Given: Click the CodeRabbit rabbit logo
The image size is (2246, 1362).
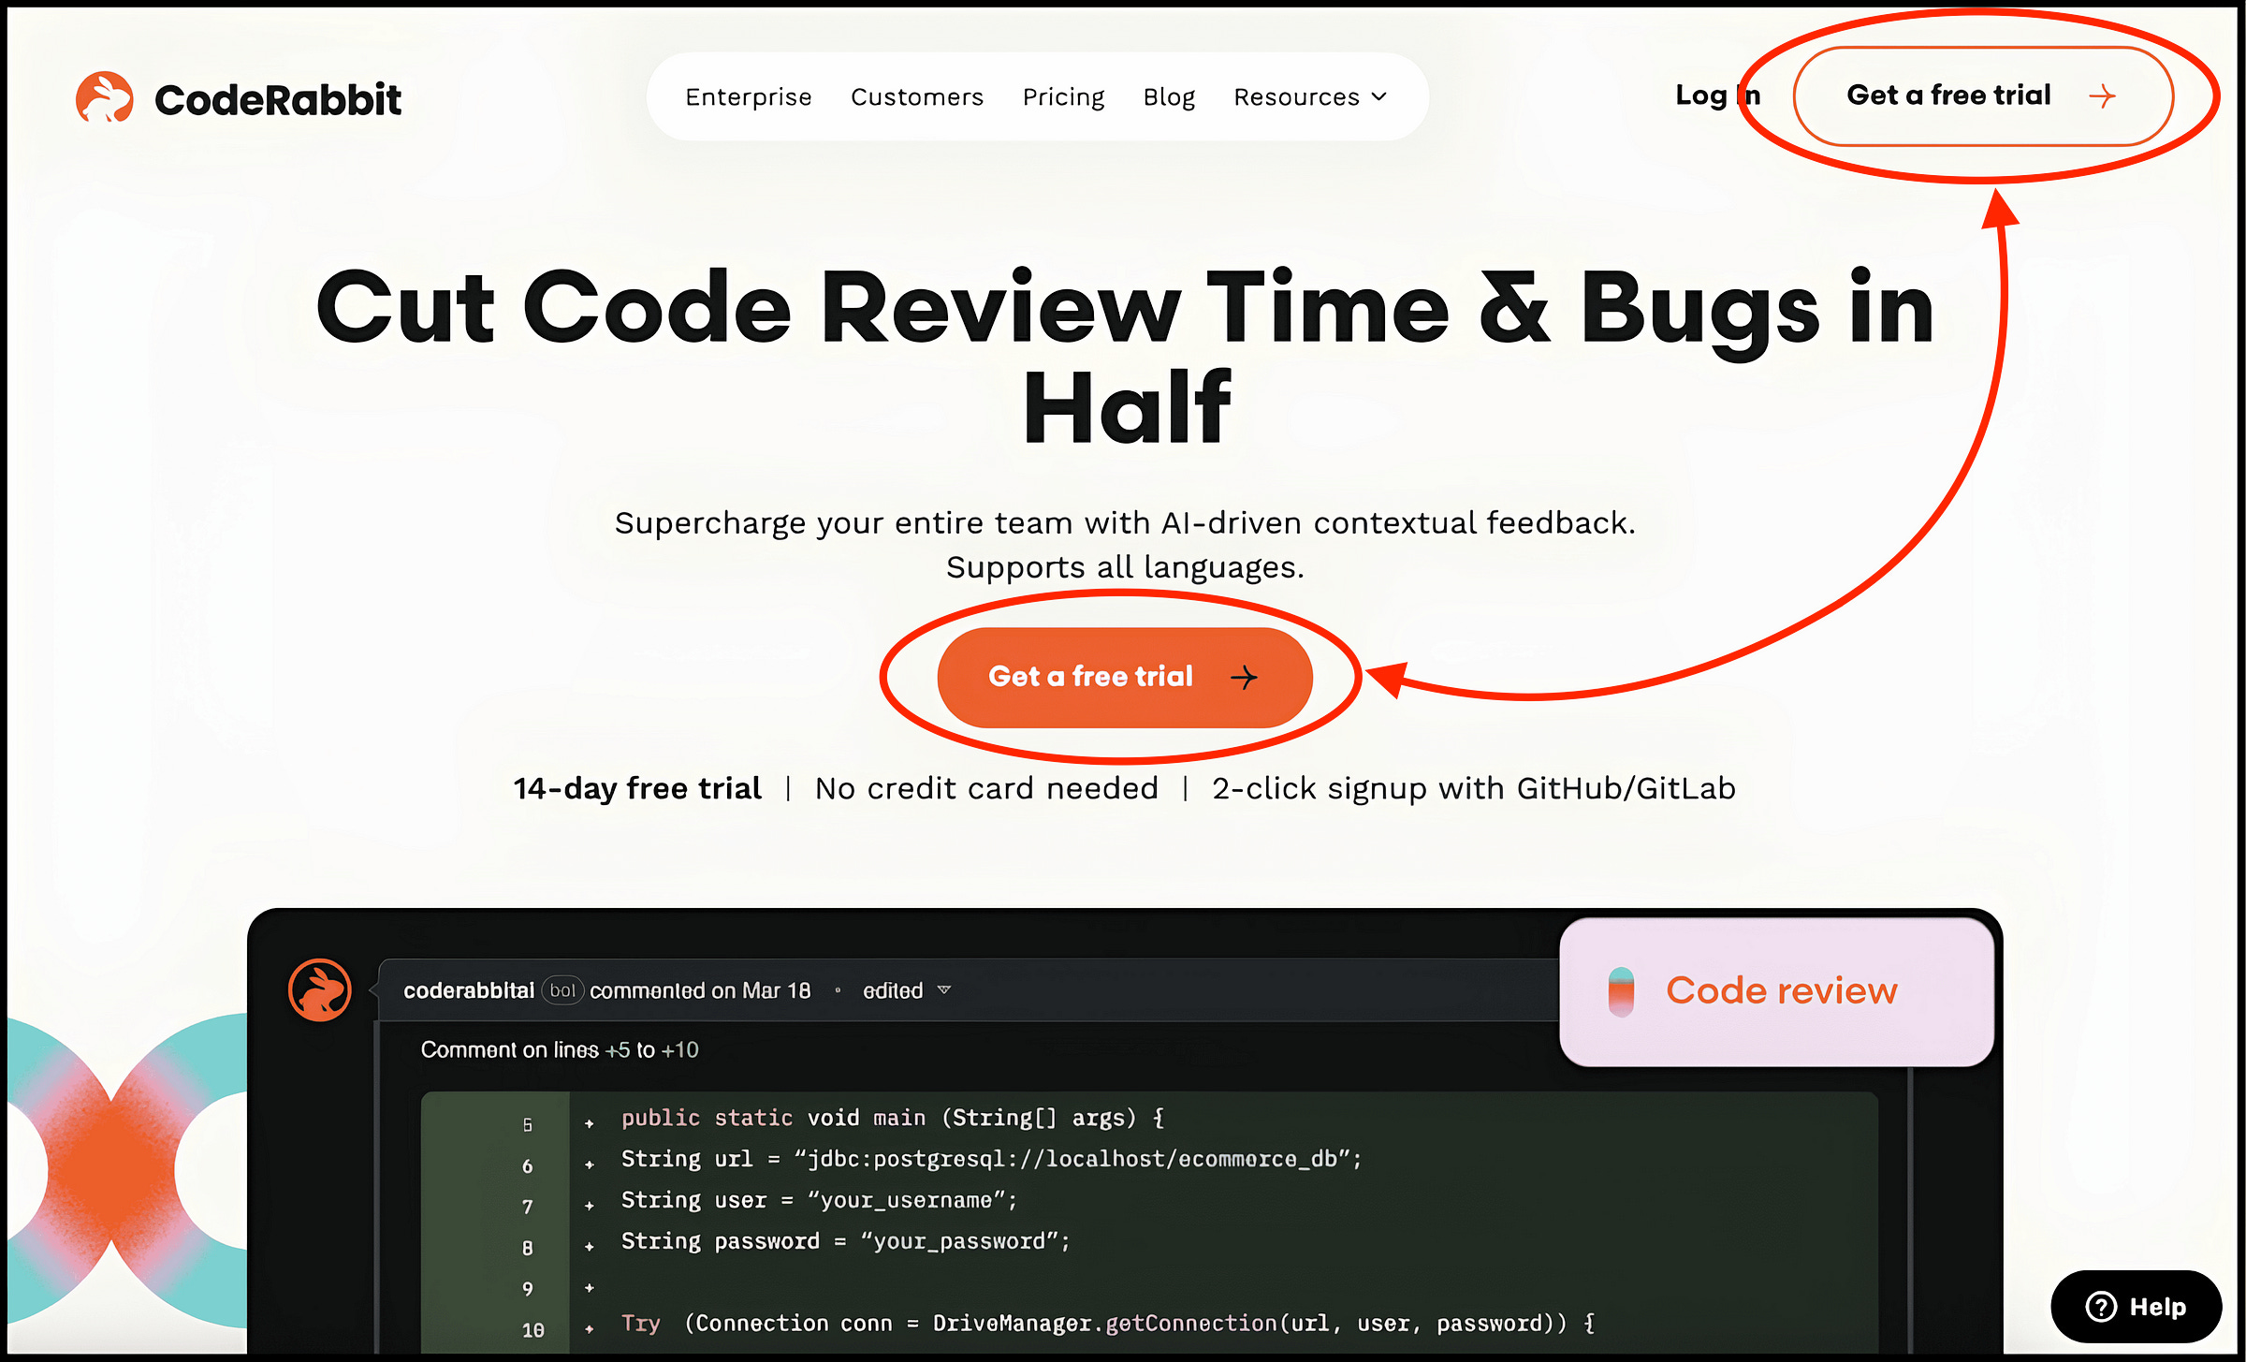Looking at the screenshot, I should click(x=106, y=97).
